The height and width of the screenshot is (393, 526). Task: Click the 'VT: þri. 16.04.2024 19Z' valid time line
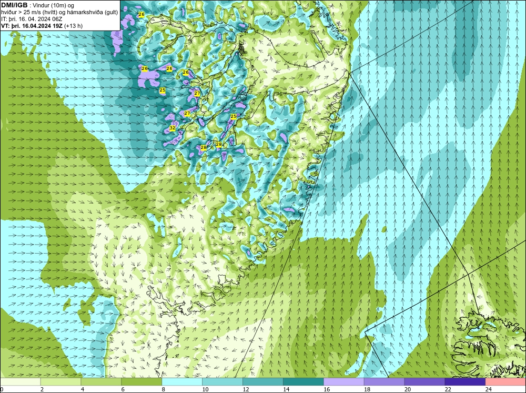point(32,26)
